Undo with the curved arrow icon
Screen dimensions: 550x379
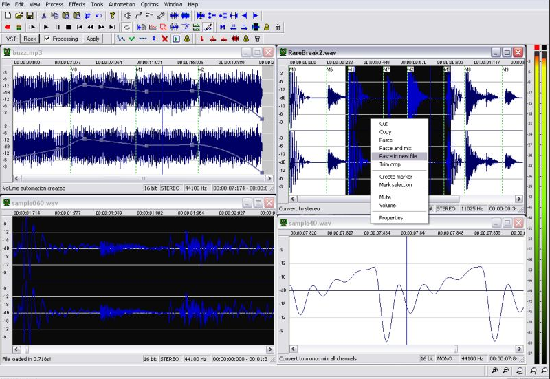tap(98, 15)
